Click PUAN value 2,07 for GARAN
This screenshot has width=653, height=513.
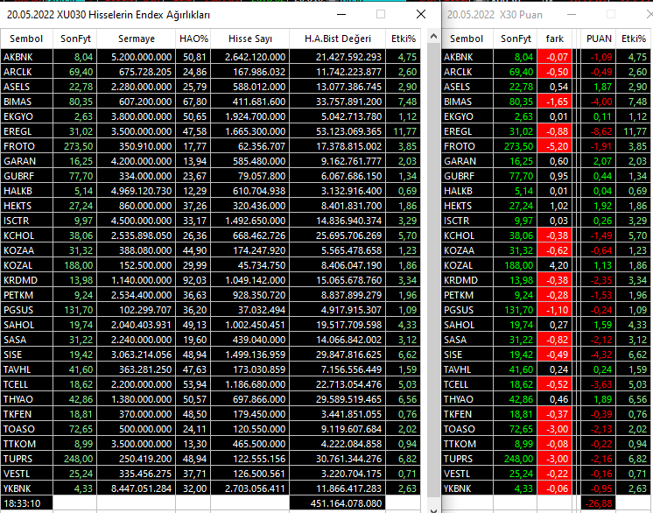(x=599, y=161)
